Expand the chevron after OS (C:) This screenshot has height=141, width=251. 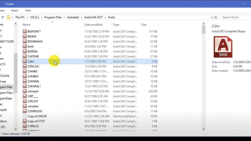(42, 17)
